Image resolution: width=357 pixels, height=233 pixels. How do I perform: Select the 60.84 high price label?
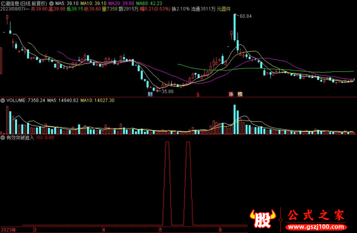[246, 16]
